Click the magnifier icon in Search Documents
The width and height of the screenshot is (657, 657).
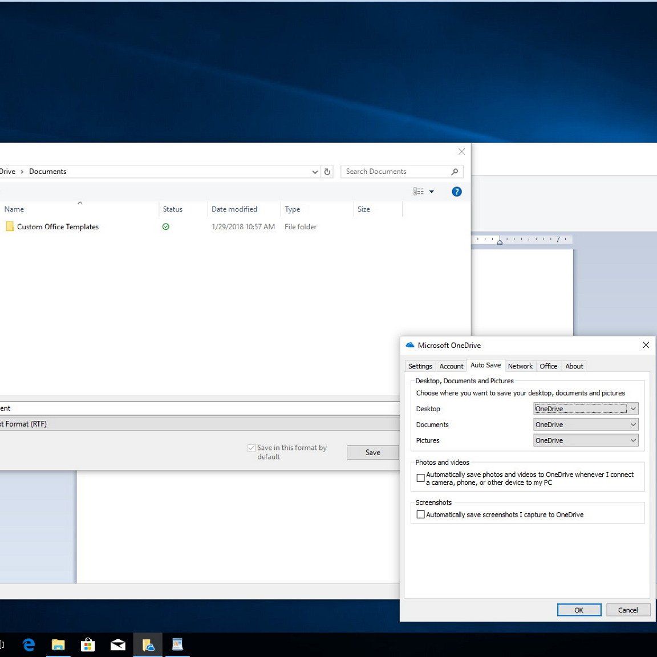(455, 172)
